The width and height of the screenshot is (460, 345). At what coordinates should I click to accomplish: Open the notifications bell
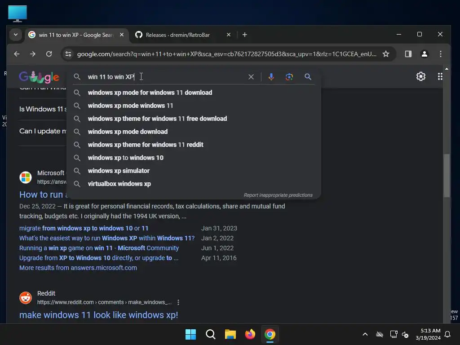[x=447, y=334]
